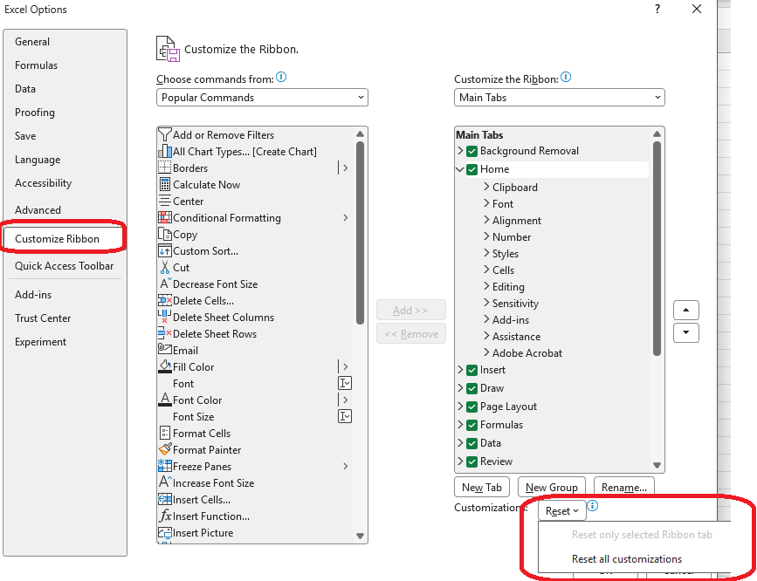
Task: Select the Cut scissors icon
Action: click(165, 267)
